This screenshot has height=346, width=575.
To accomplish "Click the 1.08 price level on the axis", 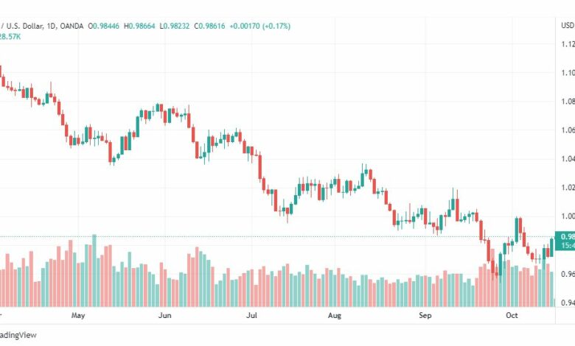I will pyautogui.click(x=568, y=102).
